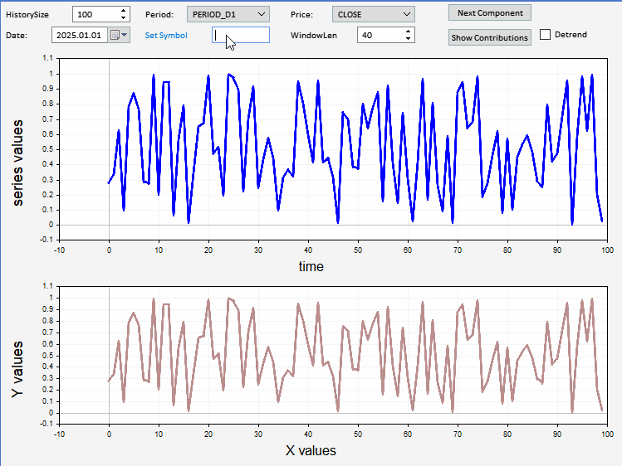
Task: Click the WindowLen value field showing 40
Action: click(x=380, y=35)
